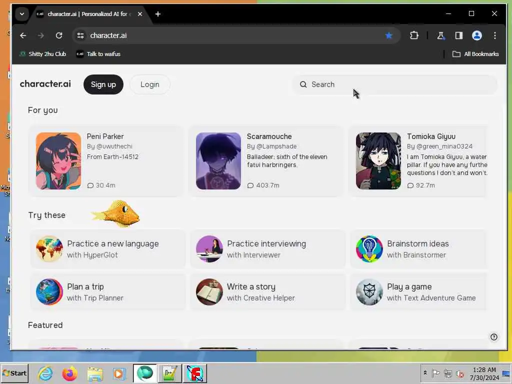Select Practice interviewing
The width and height of the screenshot is (512, 384).
[266, 243]
